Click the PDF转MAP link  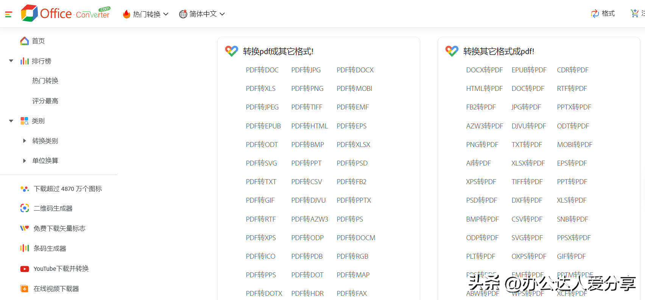pyautogui.click(x=353, y=275)
